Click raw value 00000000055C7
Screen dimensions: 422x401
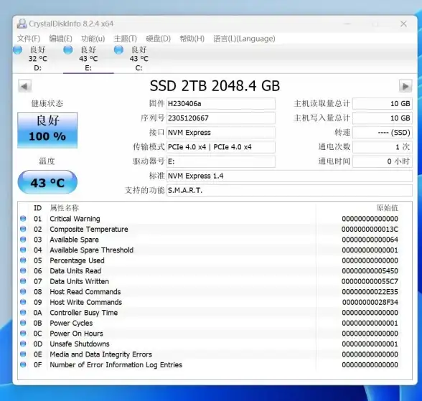(370, 281)
